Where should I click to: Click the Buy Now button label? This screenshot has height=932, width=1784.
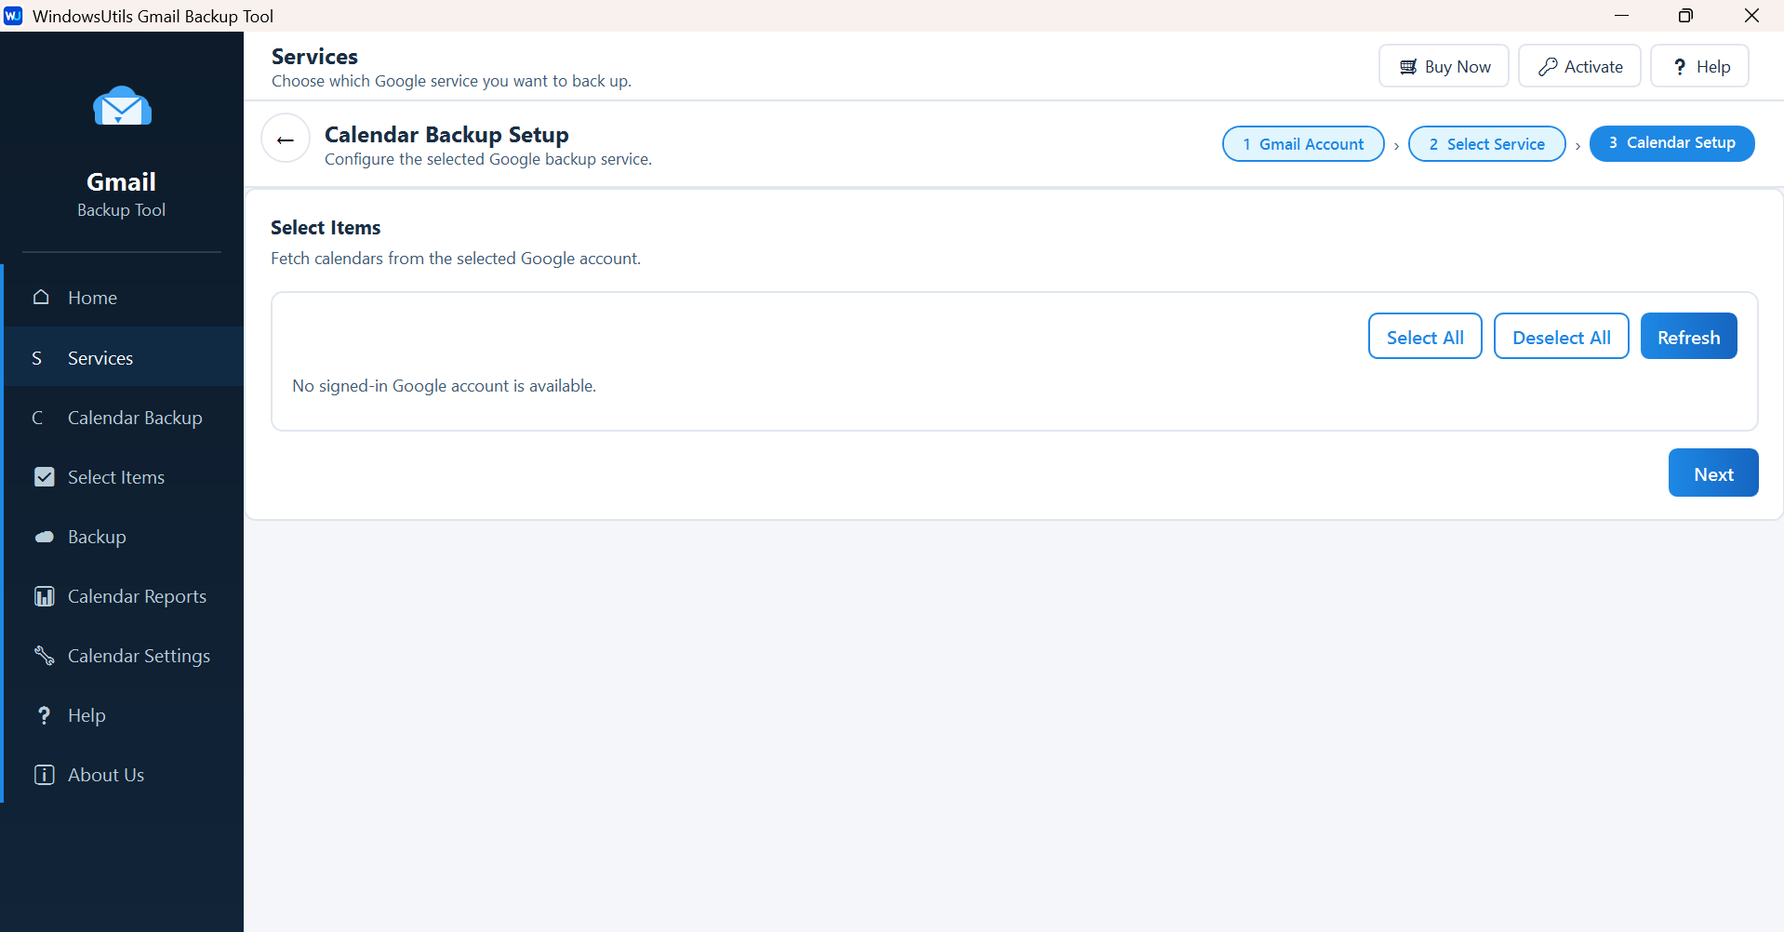pos(1458,67)
